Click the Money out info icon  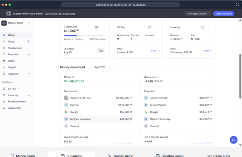[157, 77]
